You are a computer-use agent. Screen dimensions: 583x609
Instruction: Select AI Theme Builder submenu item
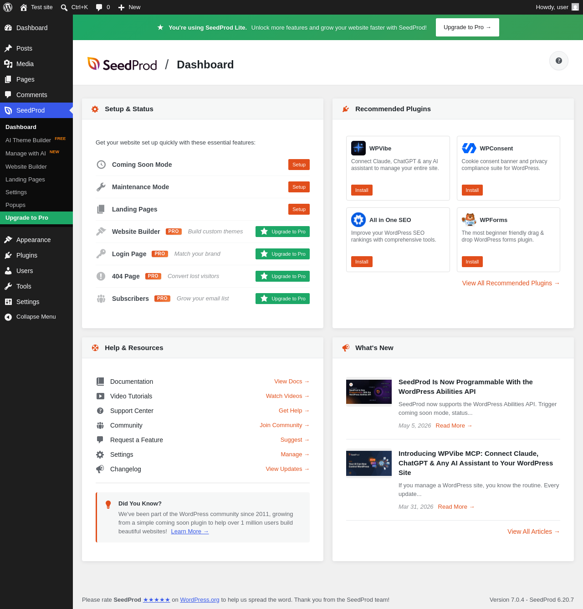tap(36, 140)
